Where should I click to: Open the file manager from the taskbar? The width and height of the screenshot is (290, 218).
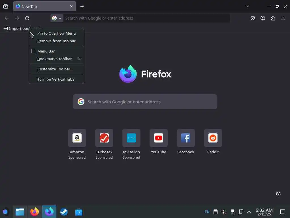(x=20, y=212)
